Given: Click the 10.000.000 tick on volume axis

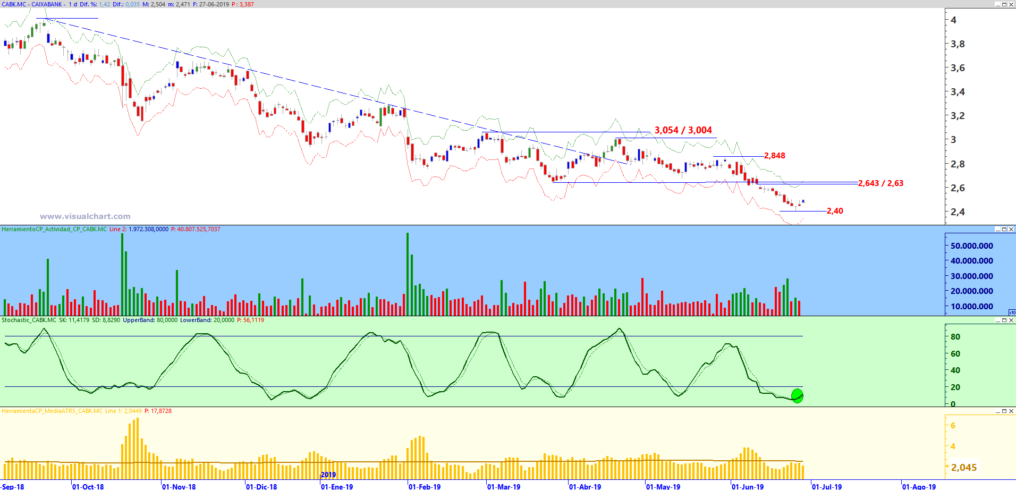Looking at the screenshot, I should pyautogui.click(x=972, y=307).
